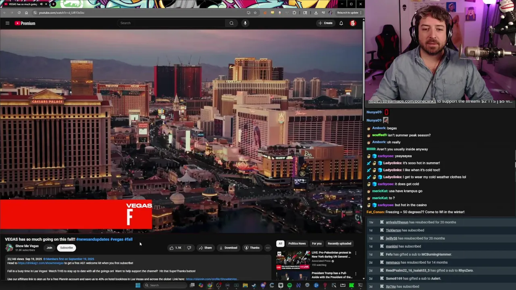Dislike the video with thumbs down

click(x=189, y=248)
